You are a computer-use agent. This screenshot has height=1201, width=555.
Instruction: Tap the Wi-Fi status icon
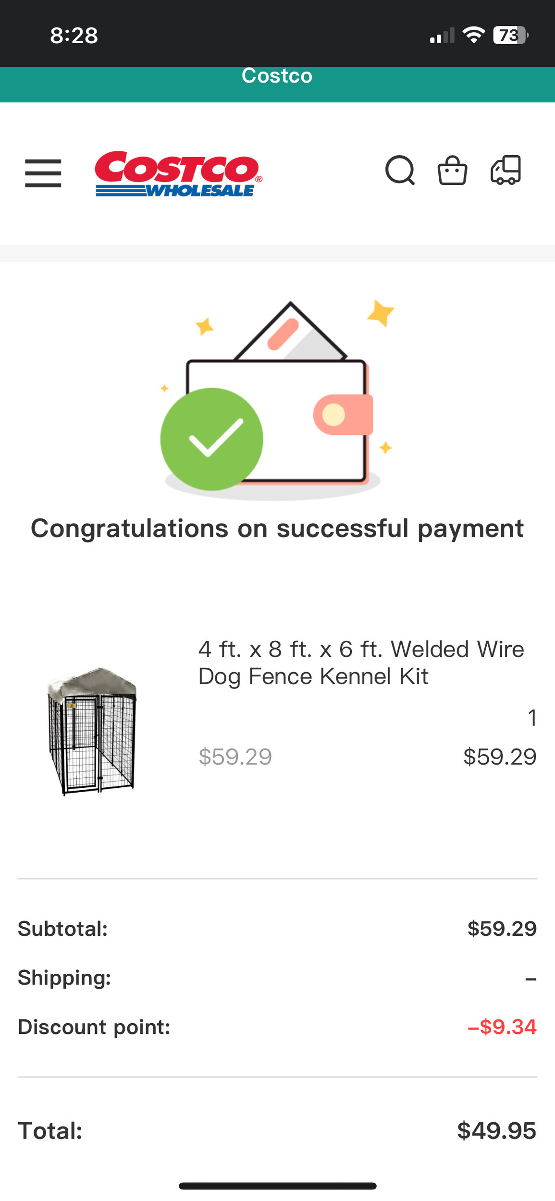click(x=473, y=36)
